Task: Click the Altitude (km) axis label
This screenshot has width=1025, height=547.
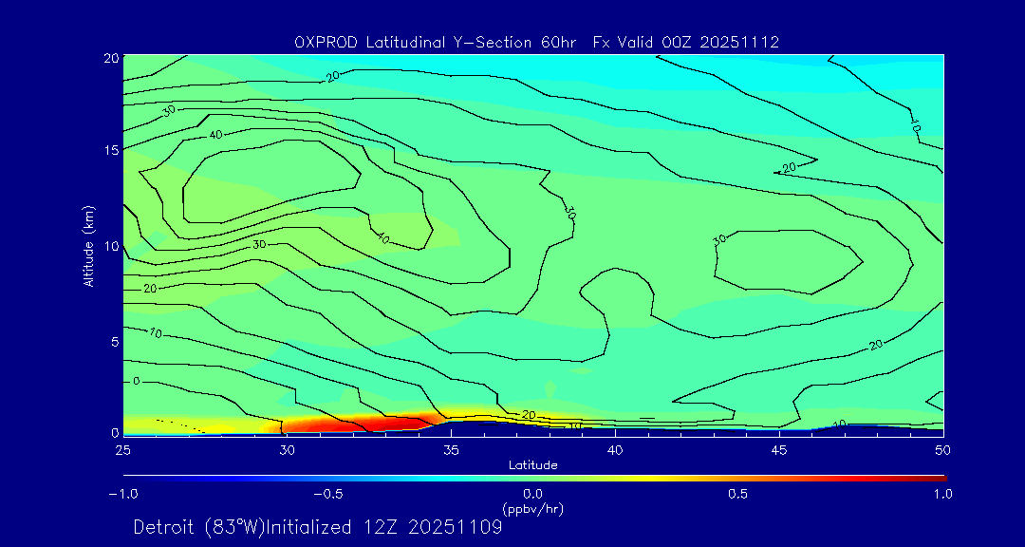Action: click(88, 245)
